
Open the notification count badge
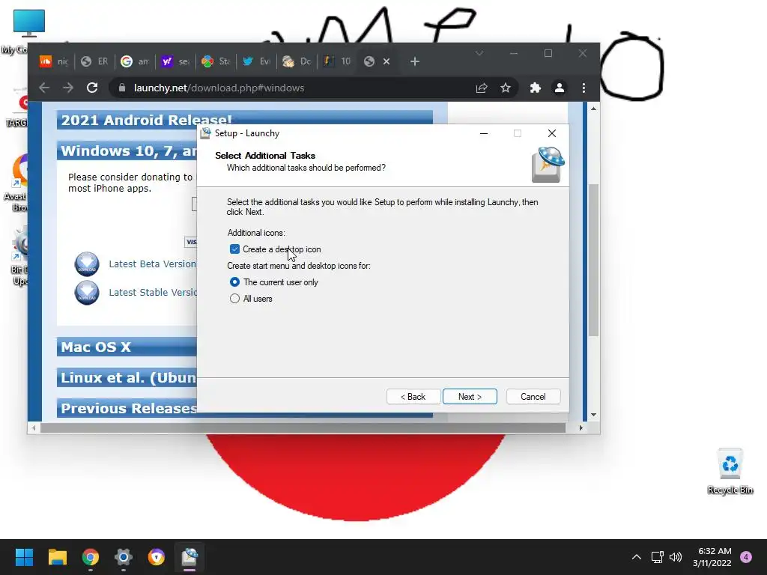coord(746,557)
